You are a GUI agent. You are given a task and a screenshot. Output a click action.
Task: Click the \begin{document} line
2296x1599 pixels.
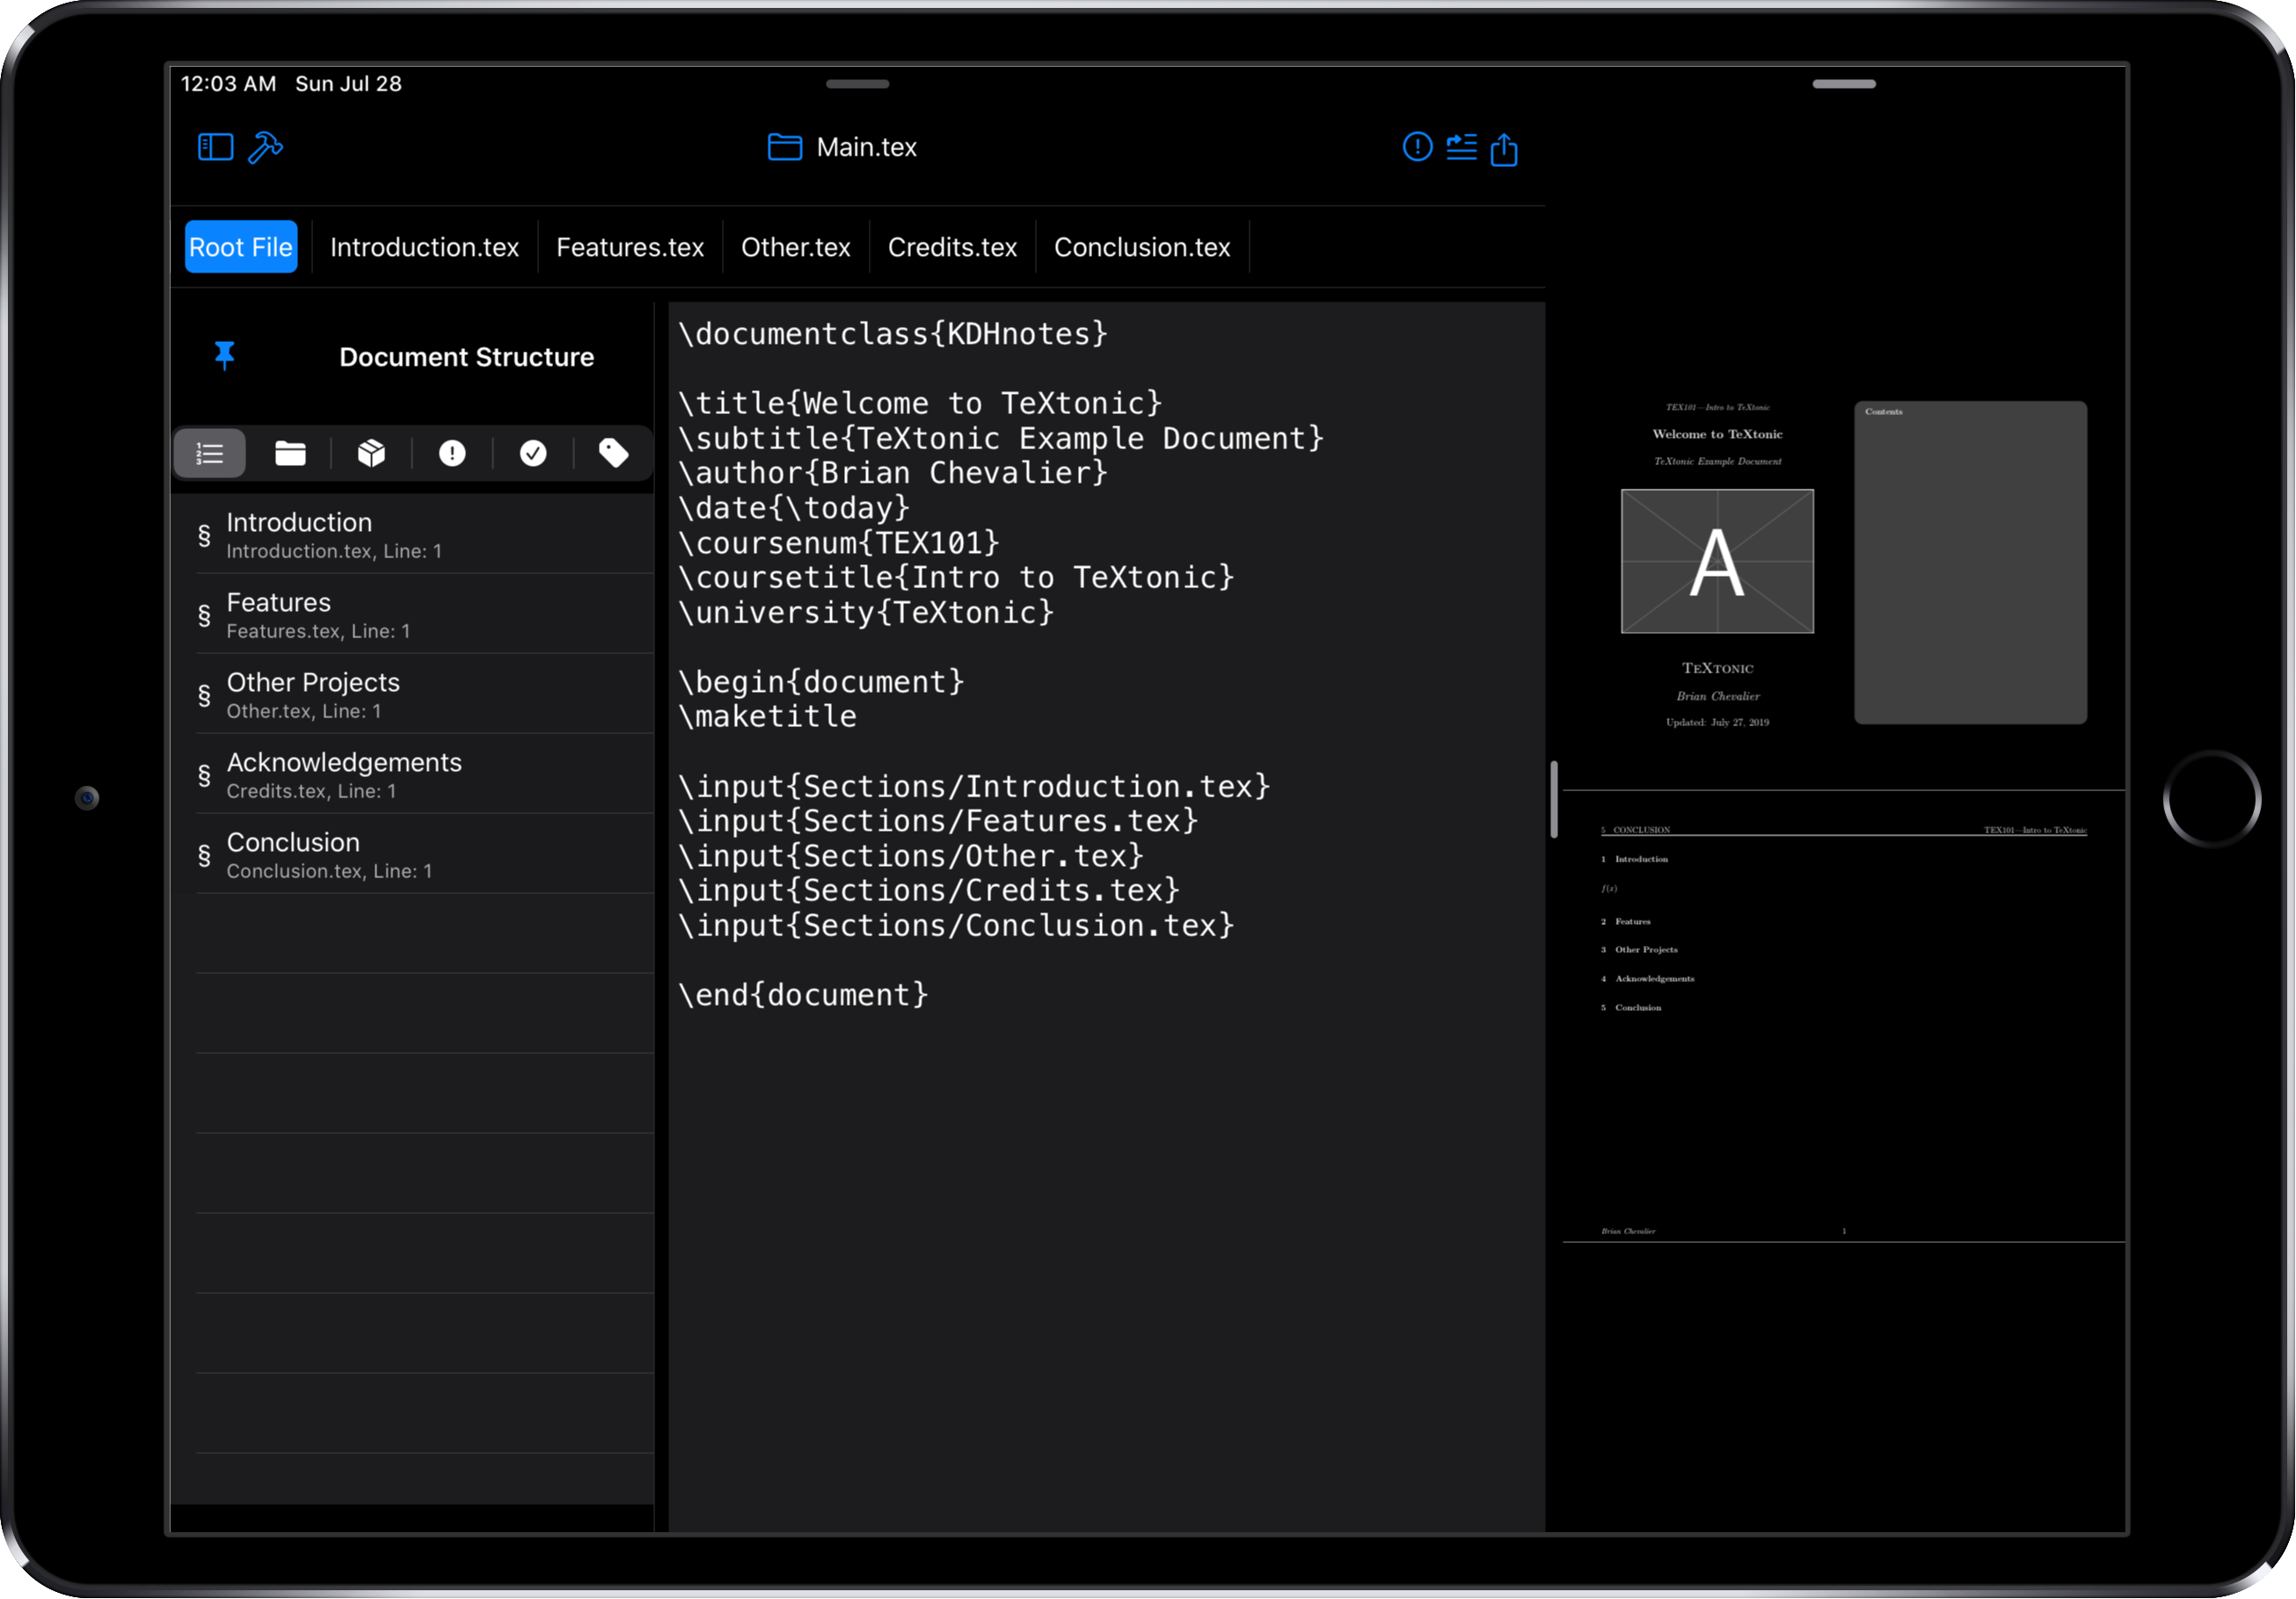point(821,682)
